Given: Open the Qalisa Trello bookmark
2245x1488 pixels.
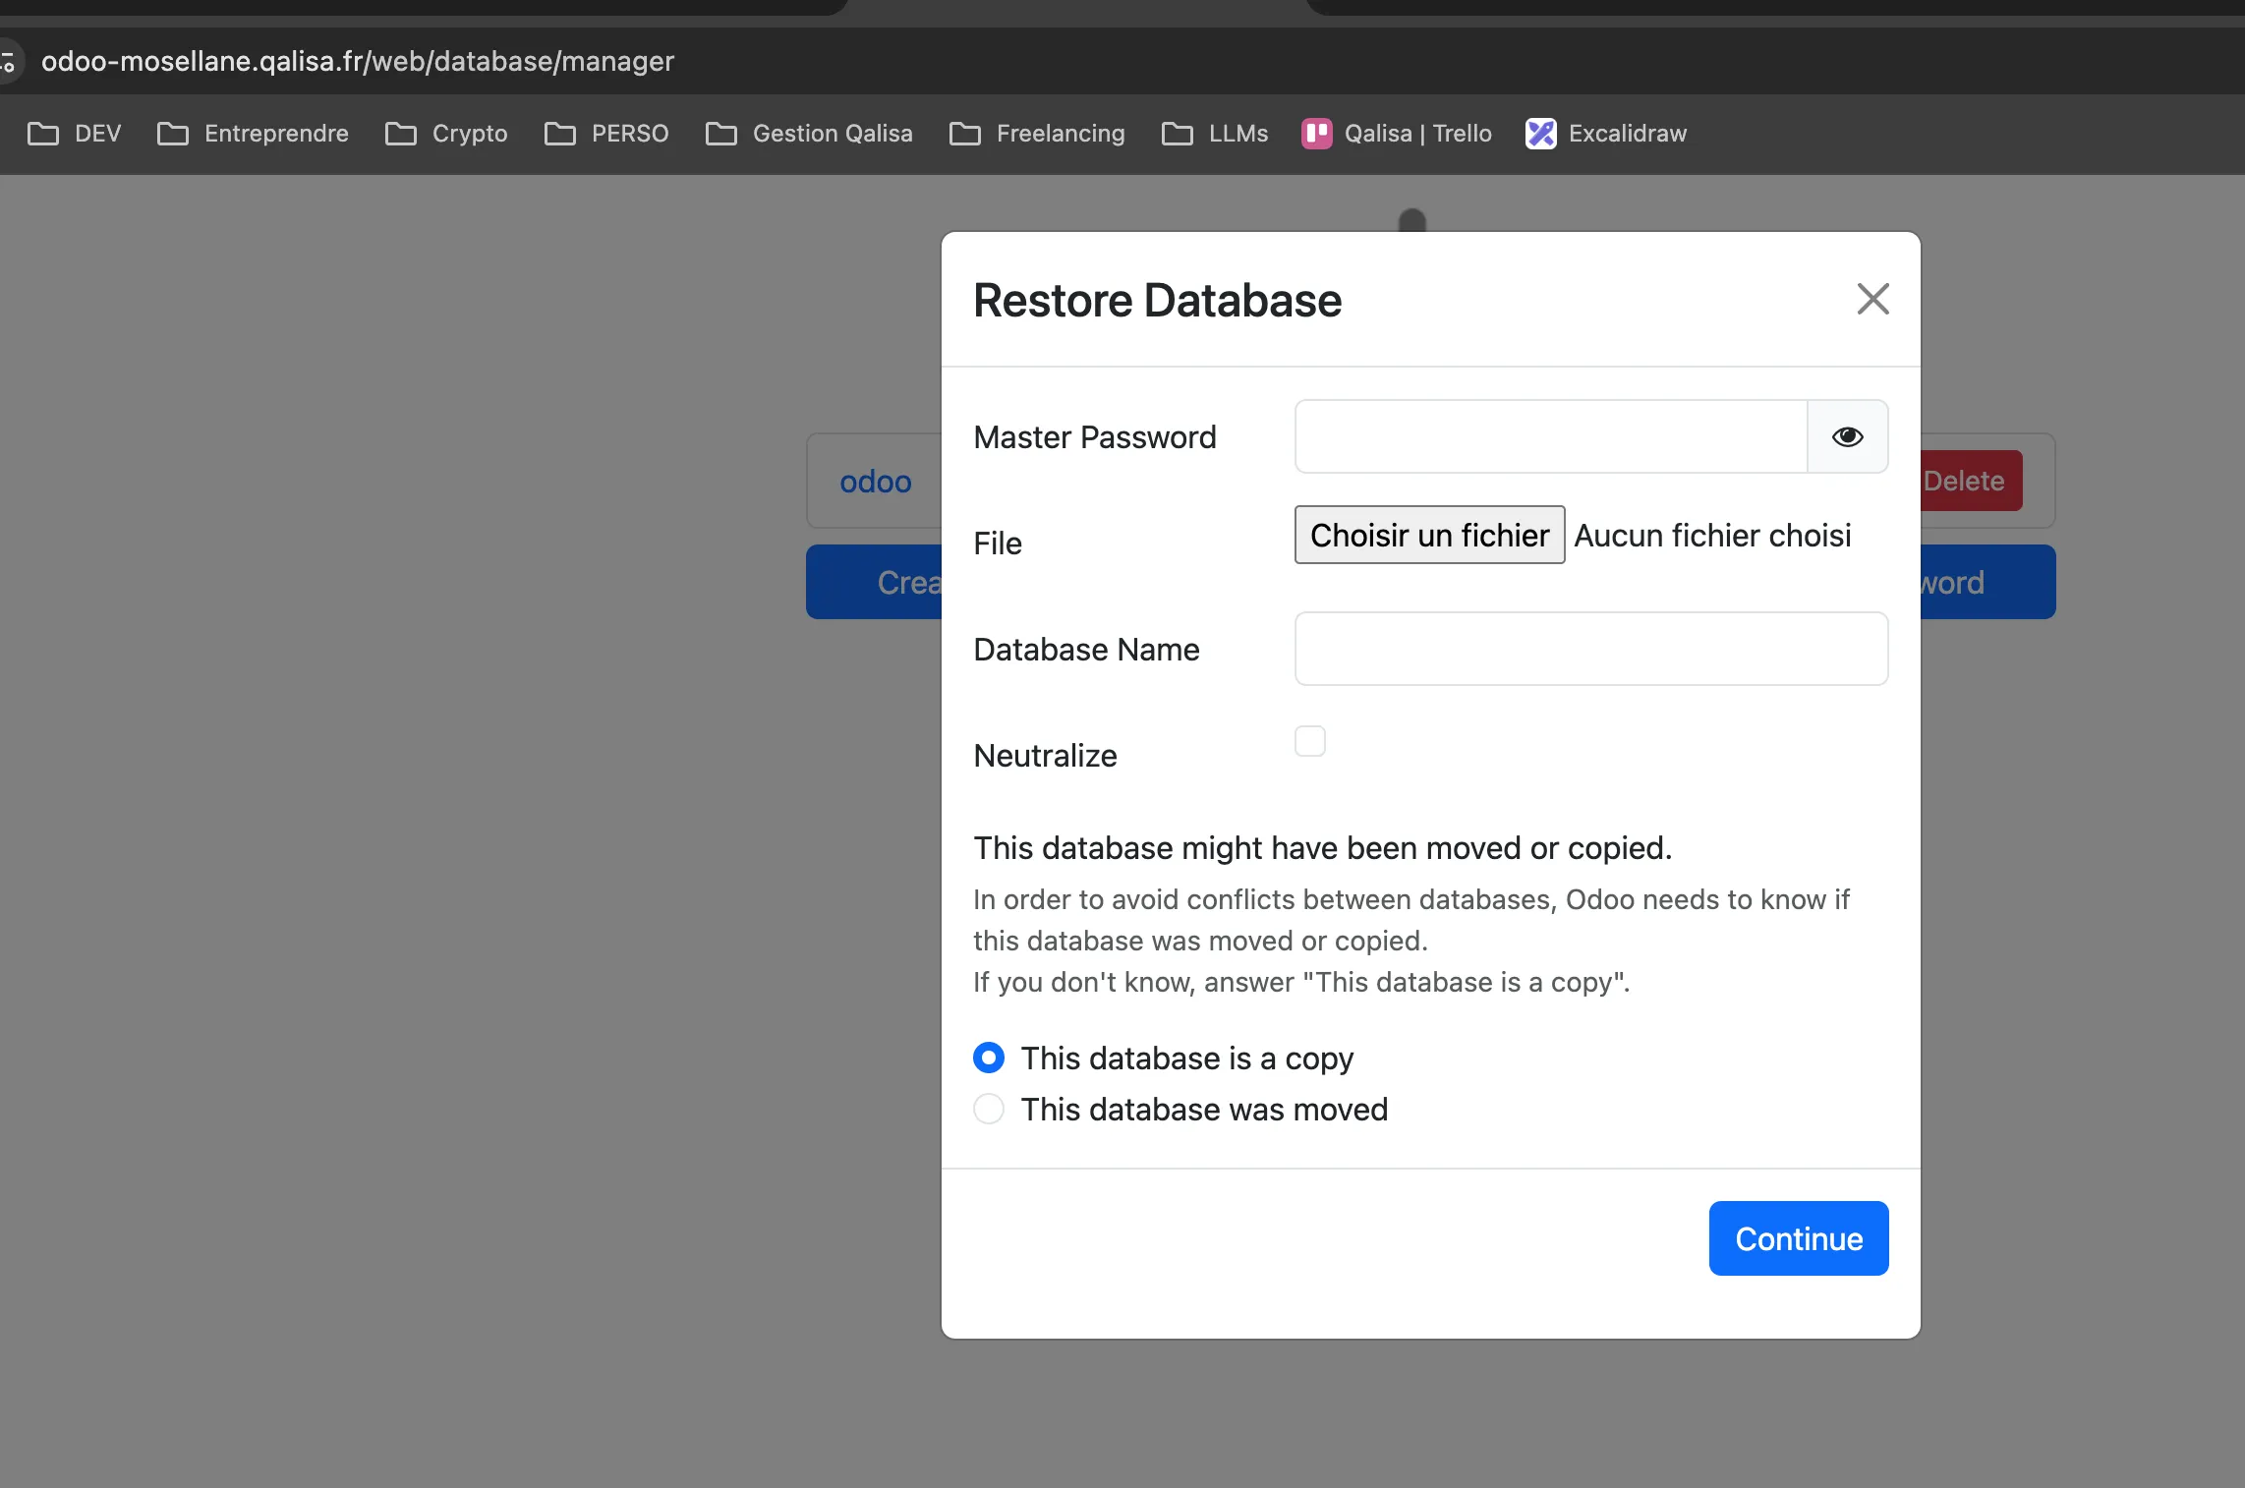Looking at the screenshot, I should click(x=1397, y=134).
